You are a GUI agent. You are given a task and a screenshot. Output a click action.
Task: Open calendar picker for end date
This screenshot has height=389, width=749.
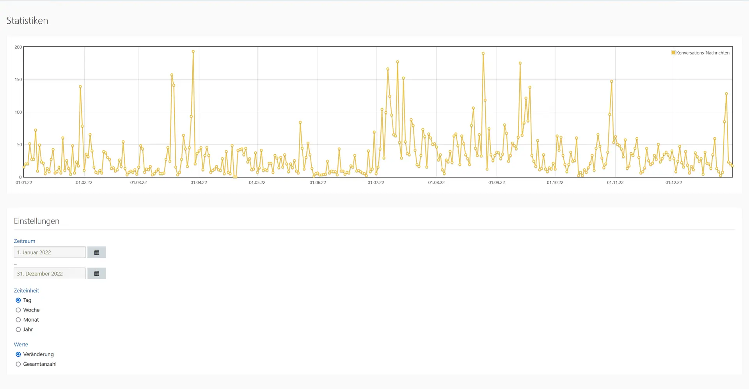coord(97,273)
